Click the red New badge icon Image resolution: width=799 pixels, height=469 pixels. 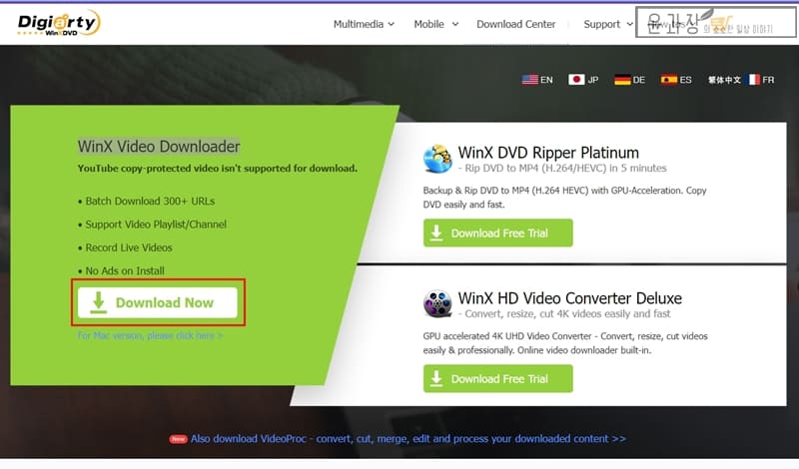coord(179,439)
